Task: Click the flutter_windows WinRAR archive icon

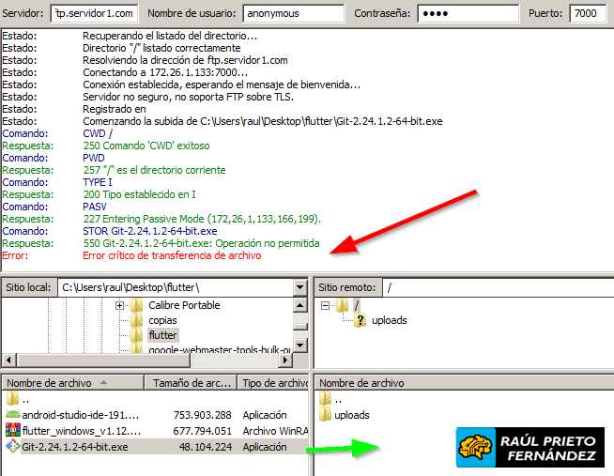Action: [x=12, y=431]
